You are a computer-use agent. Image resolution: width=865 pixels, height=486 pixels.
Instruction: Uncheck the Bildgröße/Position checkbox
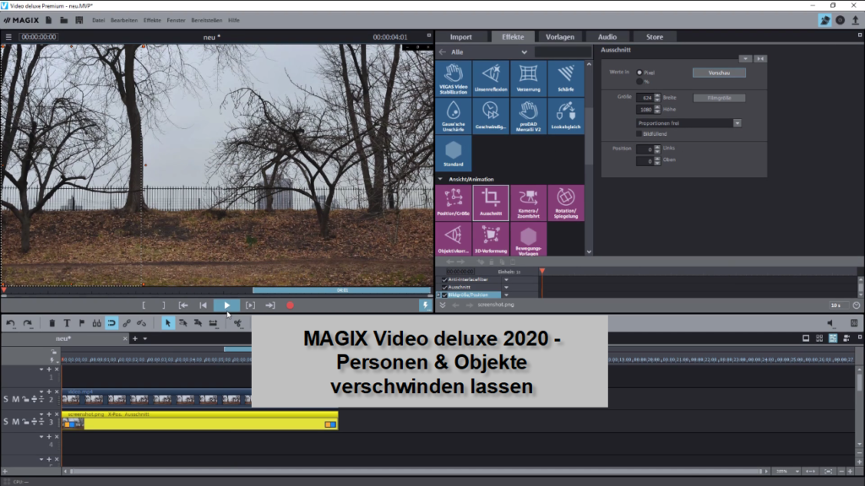tap(444, 294)
